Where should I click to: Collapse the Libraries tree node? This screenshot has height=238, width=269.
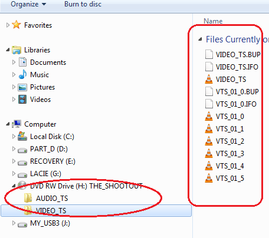(8, 50)
